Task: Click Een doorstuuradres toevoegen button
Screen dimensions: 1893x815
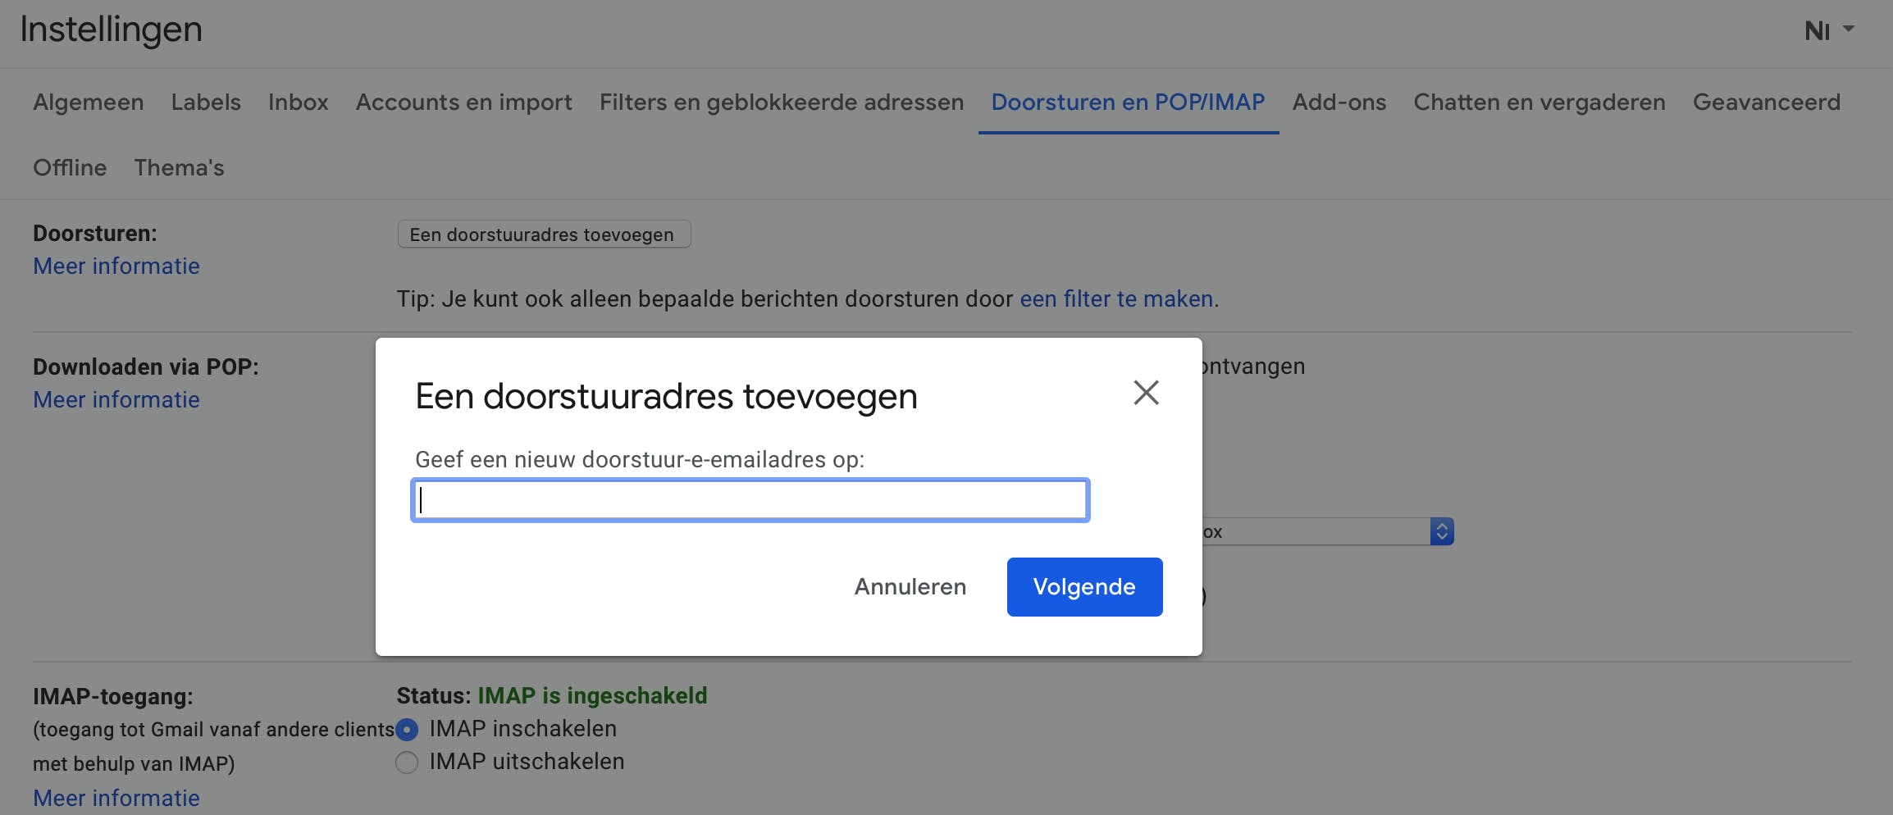Action: (x=543, y=234)
